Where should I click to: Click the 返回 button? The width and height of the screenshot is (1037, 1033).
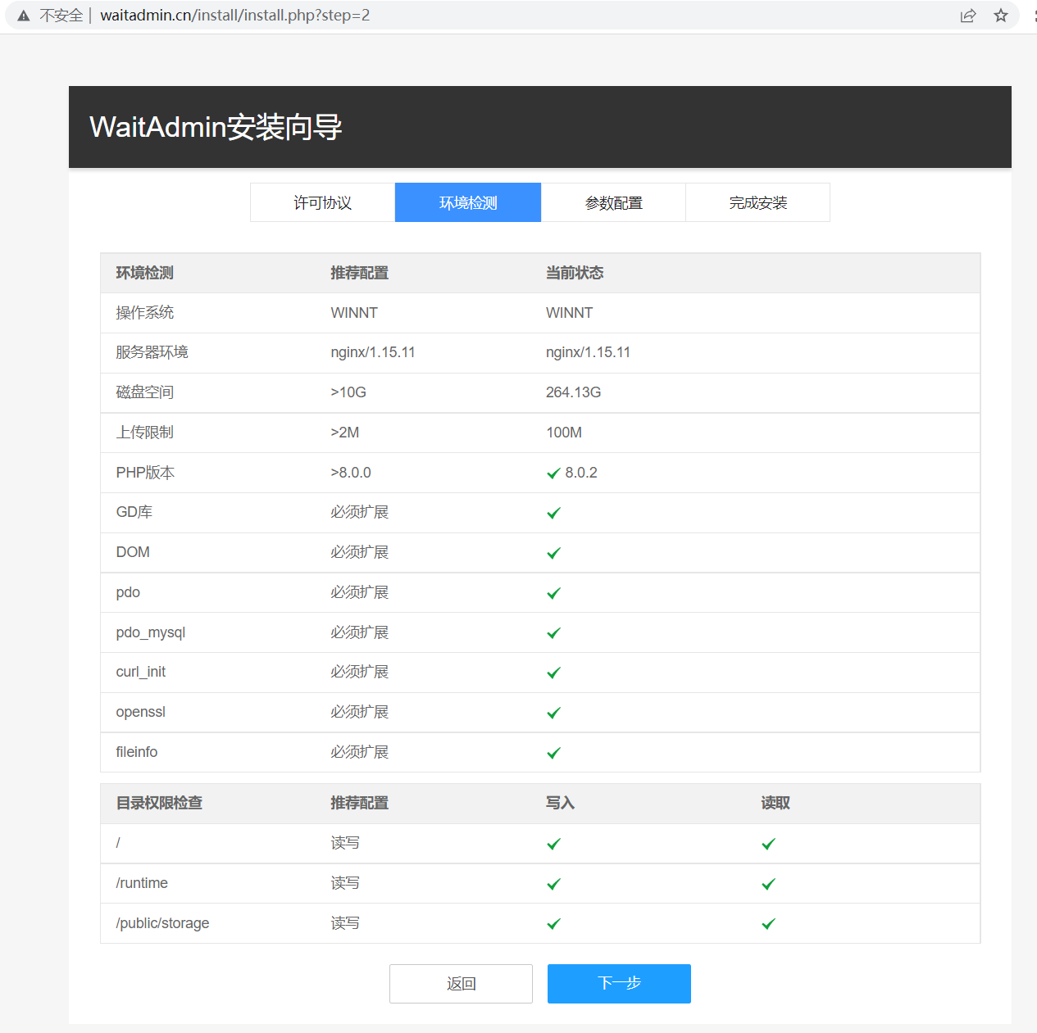(x=461, y=984)
